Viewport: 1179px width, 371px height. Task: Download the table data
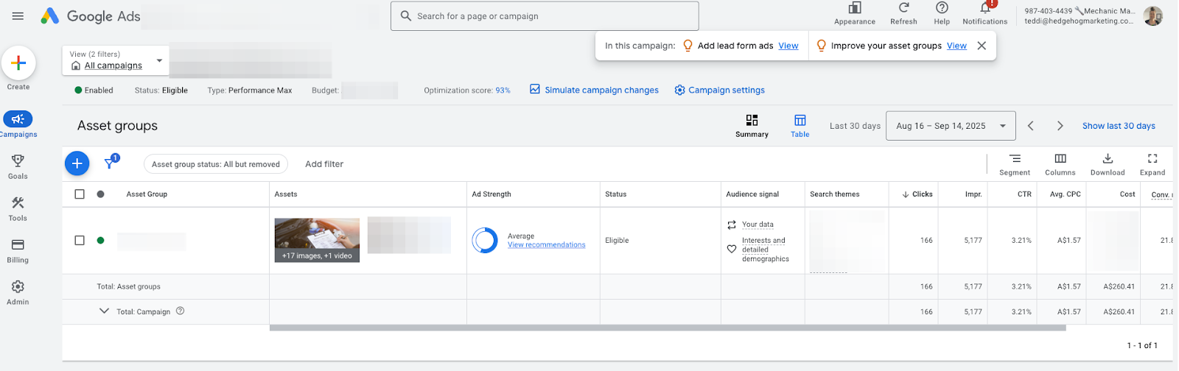[1108, 164]
